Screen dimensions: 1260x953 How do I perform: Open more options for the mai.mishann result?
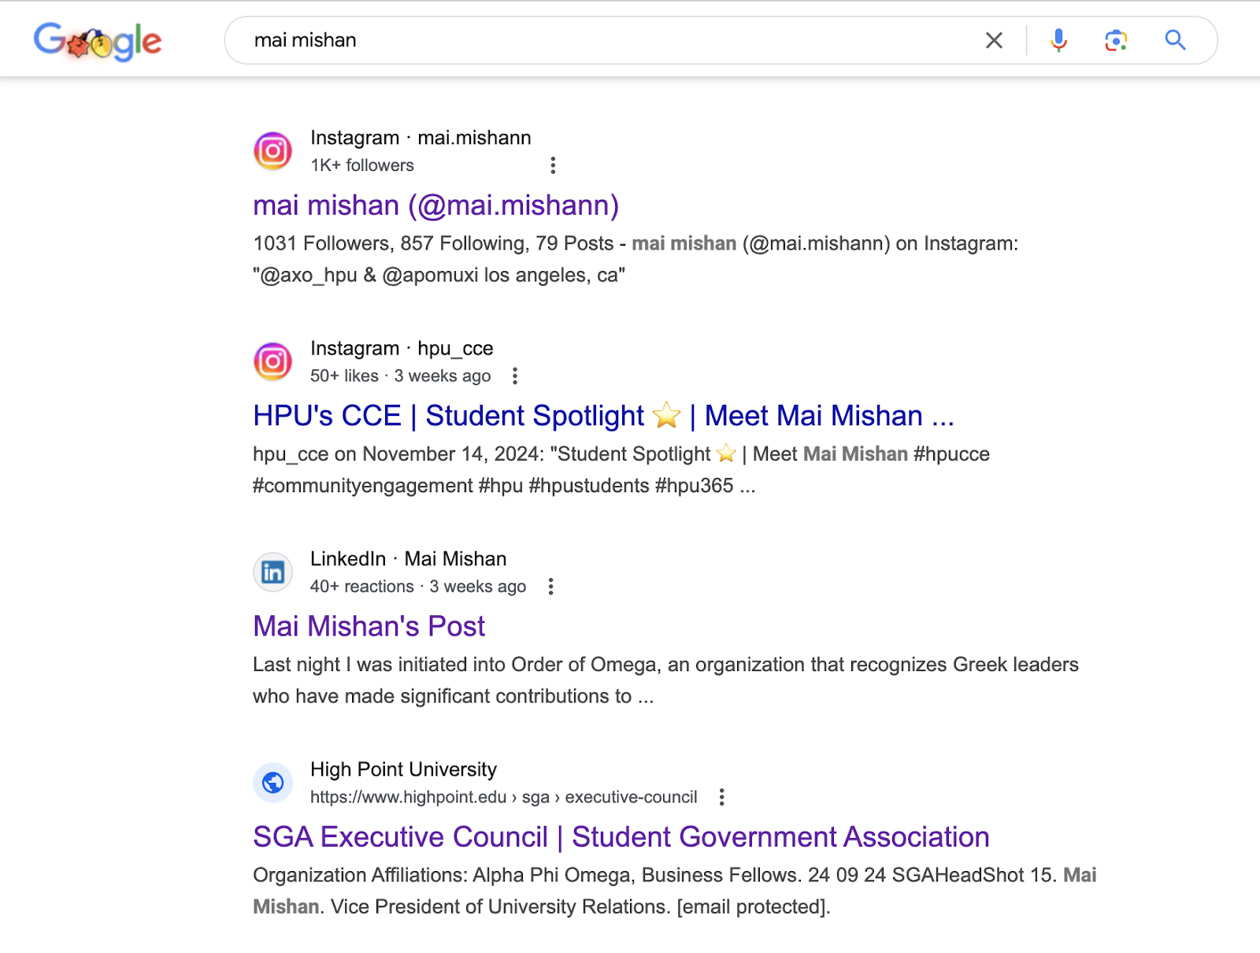tap(553, 165)
